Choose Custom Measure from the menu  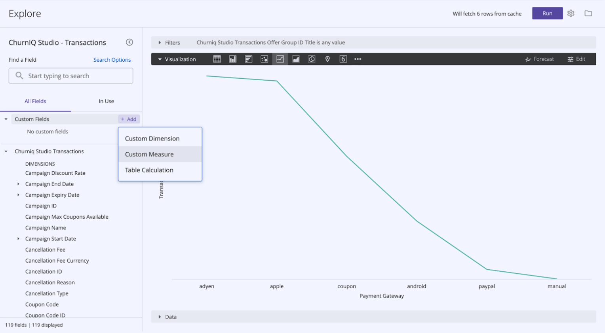pyautogui.click(x=160, y=154)
